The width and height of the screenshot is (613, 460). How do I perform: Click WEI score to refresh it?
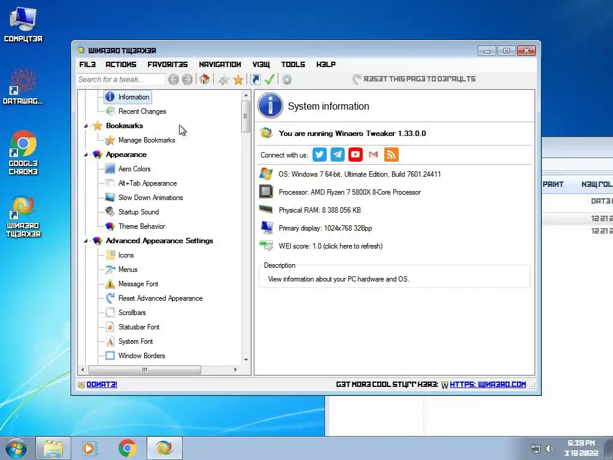point(330,246)
